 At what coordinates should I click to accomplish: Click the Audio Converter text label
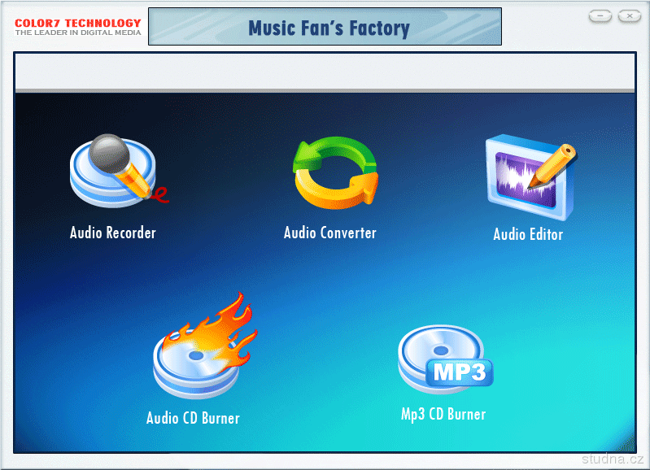[x=330, y=233]
